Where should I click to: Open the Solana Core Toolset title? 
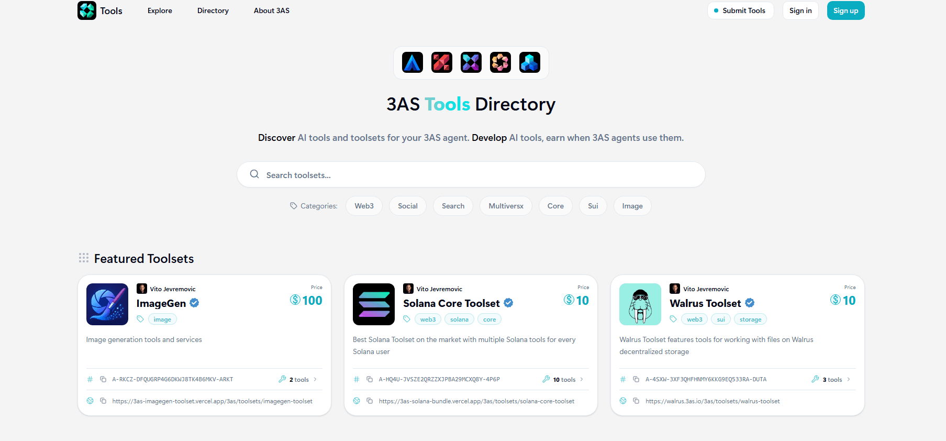(x=451, y=303)
